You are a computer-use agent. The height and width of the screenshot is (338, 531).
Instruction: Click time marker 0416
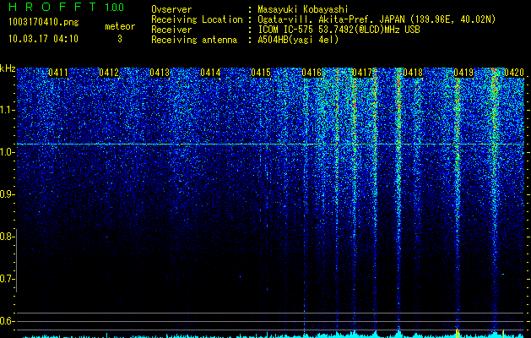click(x=312, y=73)
